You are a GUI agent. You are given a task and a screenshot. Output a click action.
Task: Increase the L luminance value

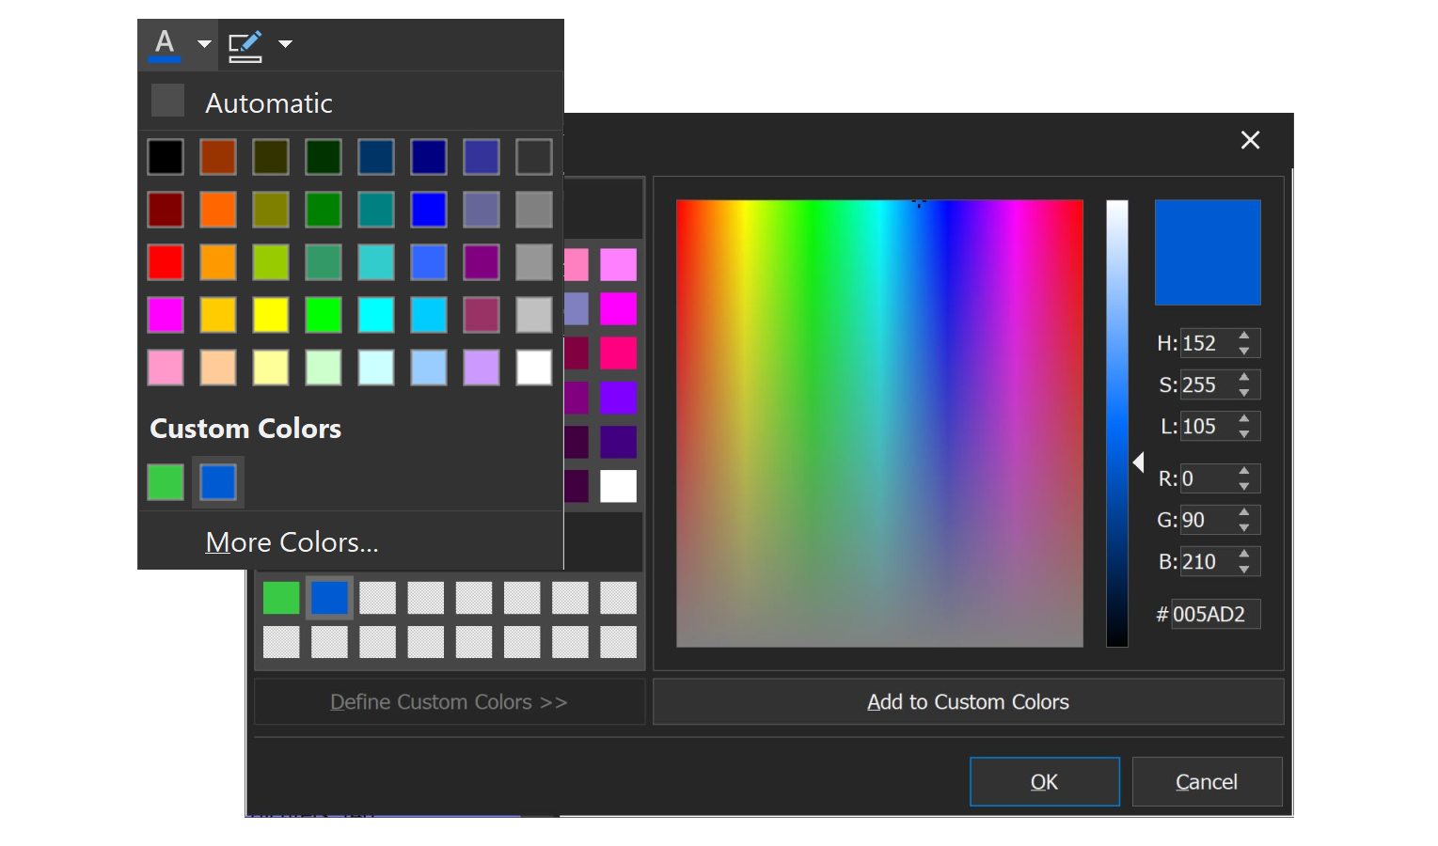1244,418
